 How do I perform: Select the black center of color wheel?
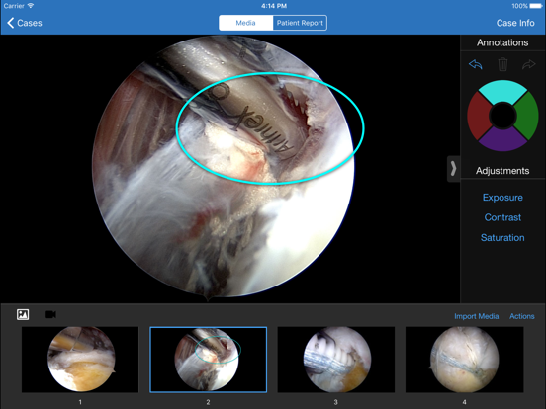(x=502, y=116)
